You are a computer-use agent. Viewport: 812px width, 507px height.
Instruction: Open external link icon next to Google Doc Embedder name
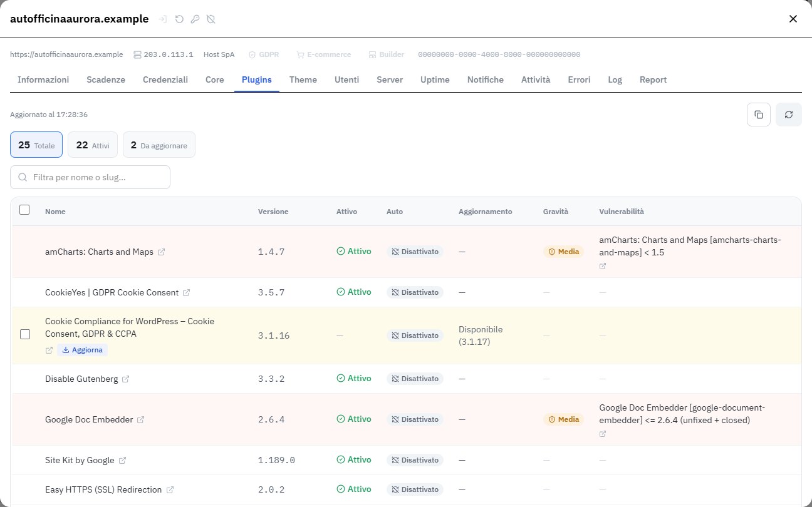tap(140, 419)
